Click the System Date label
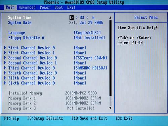The image size is (168, 126). (20, 23)
